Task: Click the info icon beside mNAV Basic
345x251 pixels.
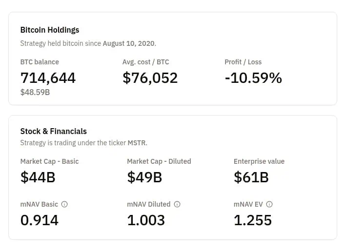Action: (64, 205)
